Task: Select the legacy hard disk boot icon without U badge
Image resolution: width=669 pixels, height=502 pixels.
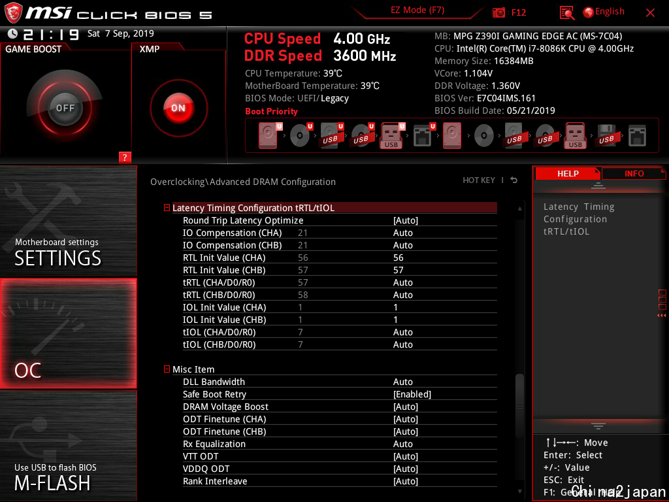Action: [x=452, y=136]
